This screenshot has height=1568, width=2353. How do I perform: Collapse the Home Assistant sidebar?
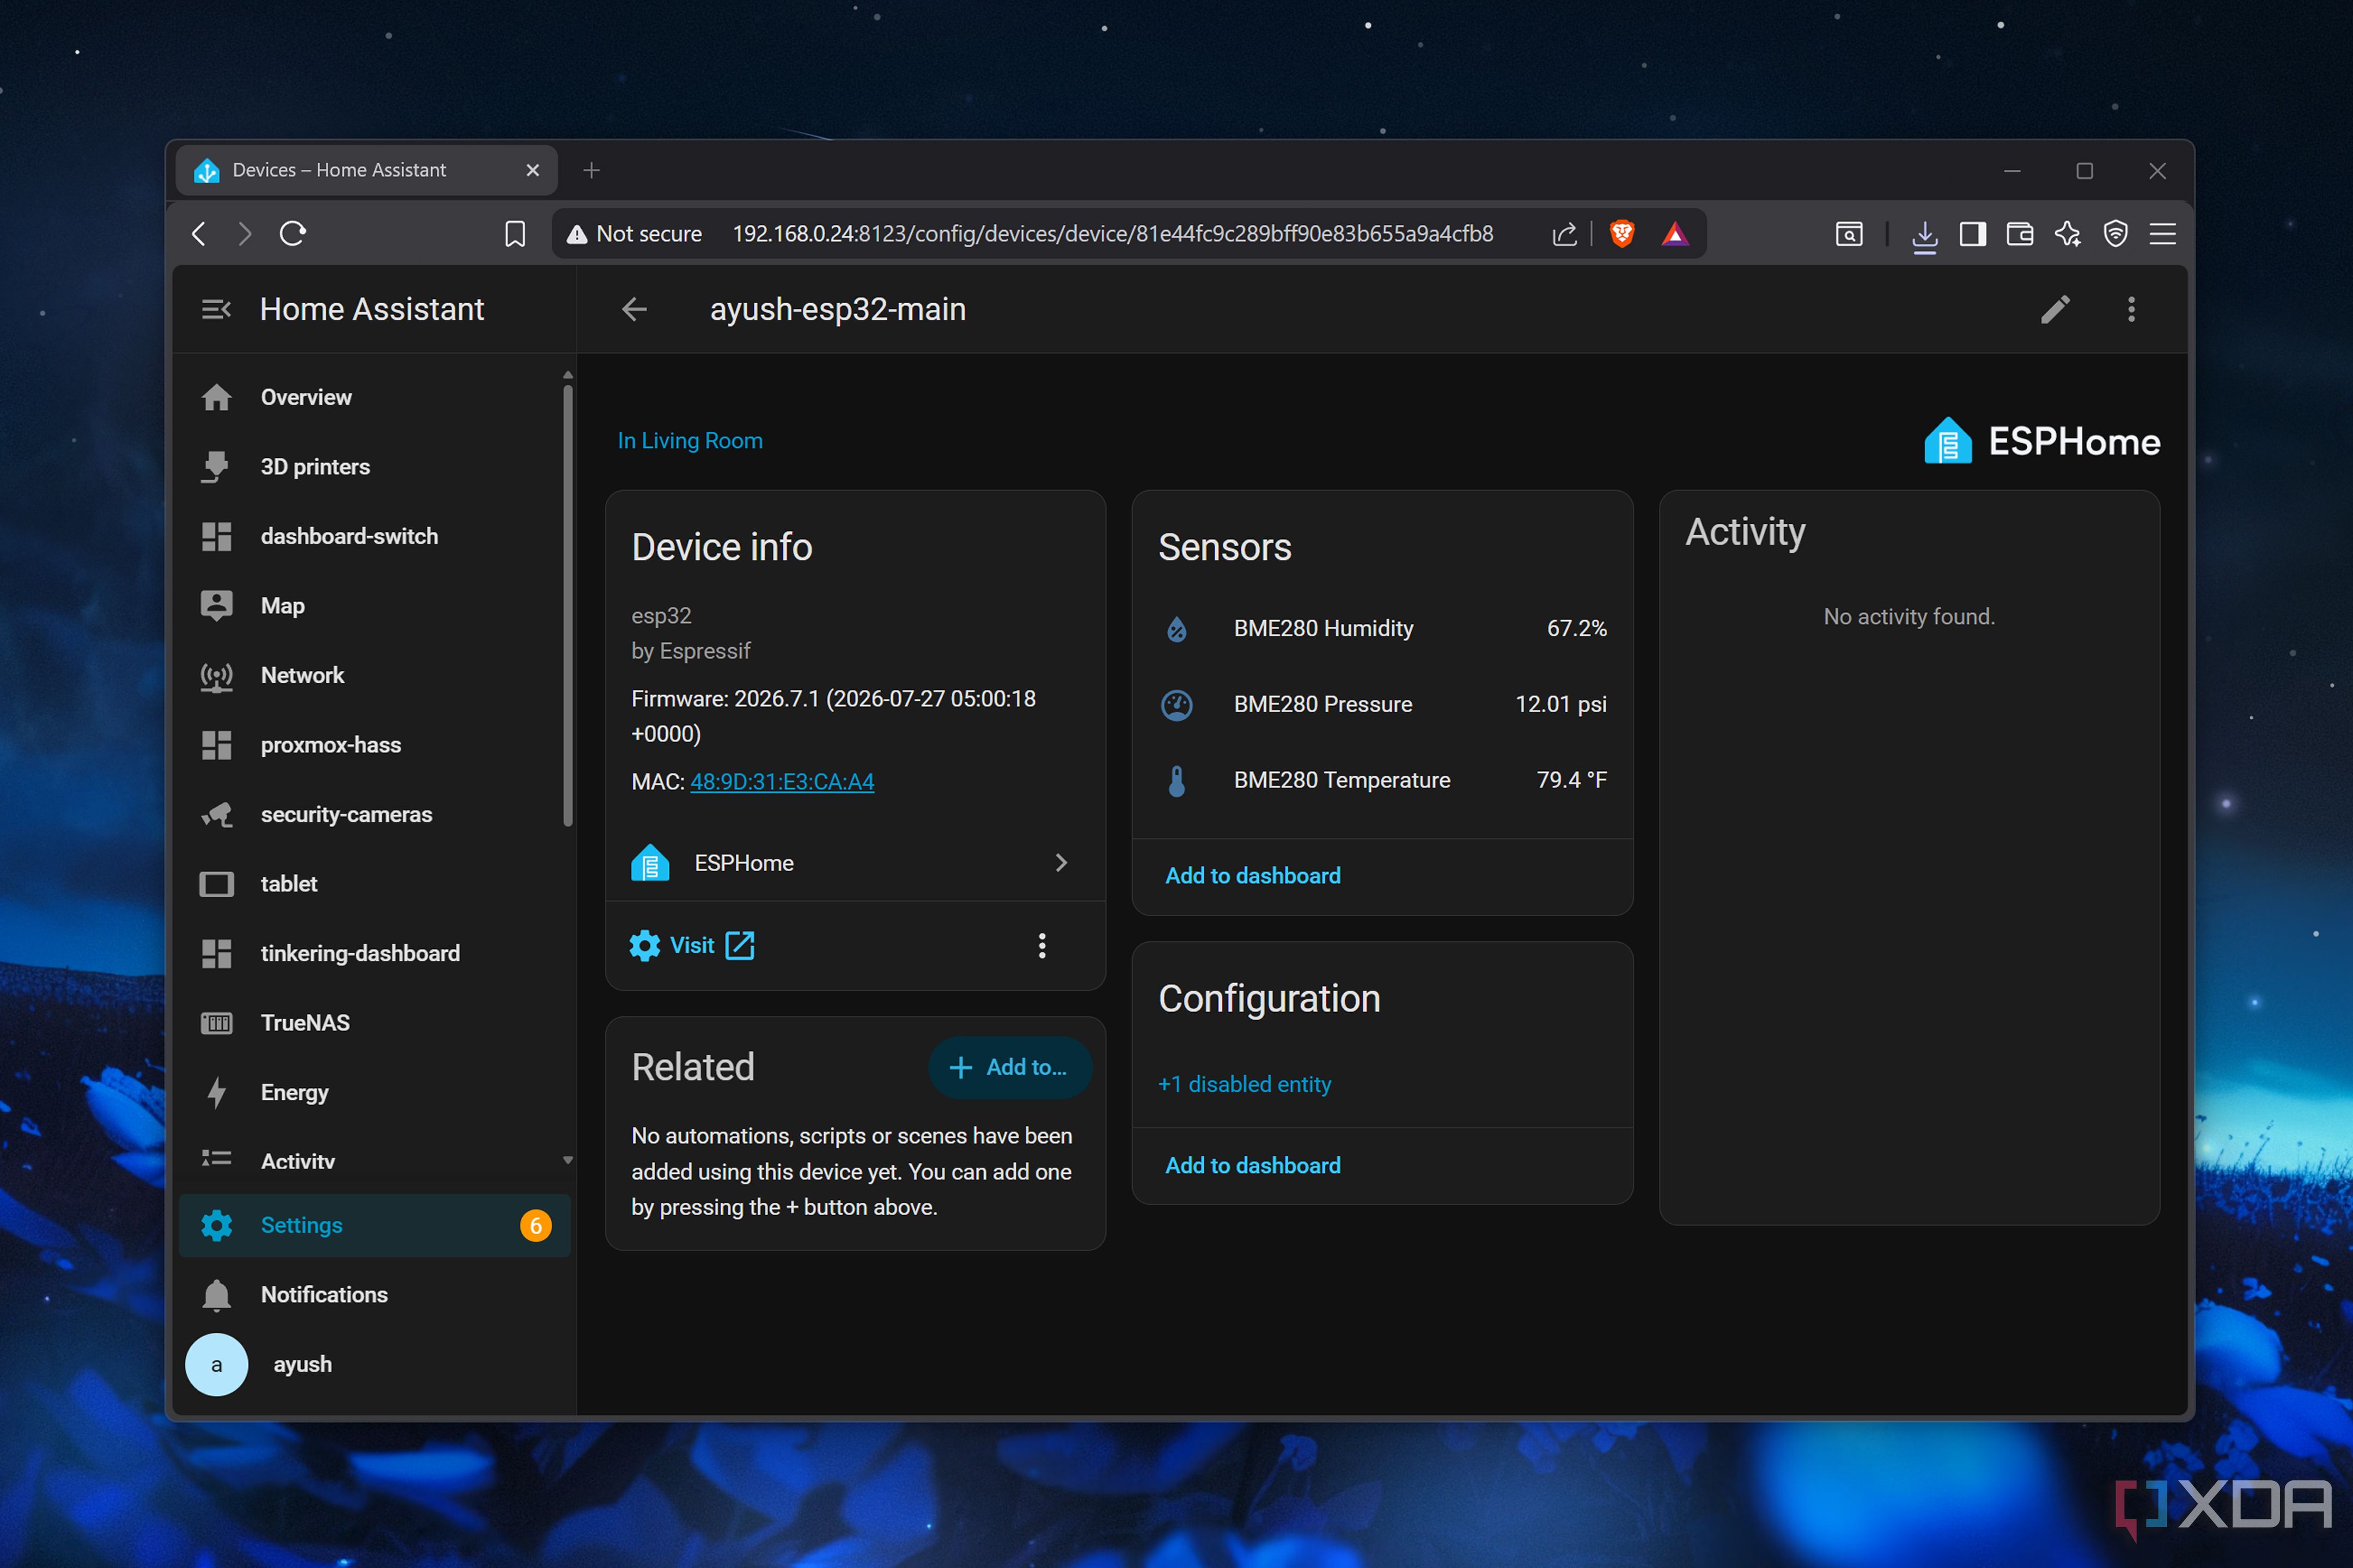pos(216,310)
